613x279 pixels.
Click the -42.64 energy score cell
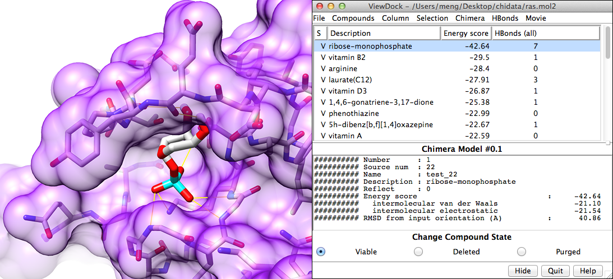(478, 46)
